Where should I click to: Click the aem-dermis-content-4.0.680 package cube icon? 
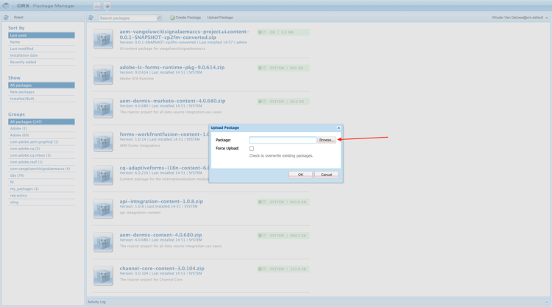tap(103, 242)
